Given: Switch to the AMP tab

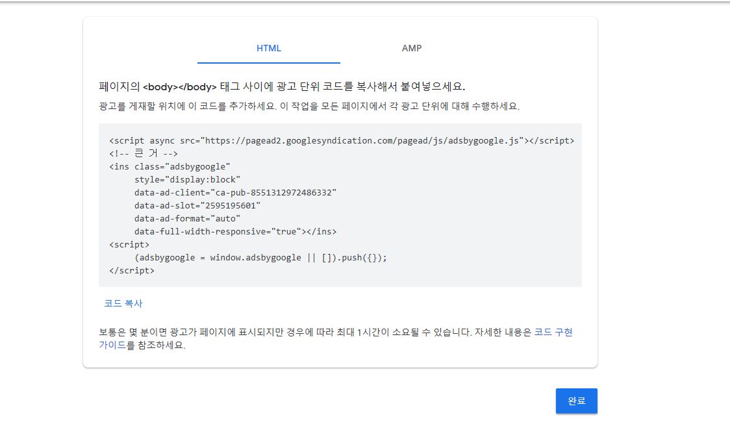Looking at the screenshot, I should [x=412, y=49].
